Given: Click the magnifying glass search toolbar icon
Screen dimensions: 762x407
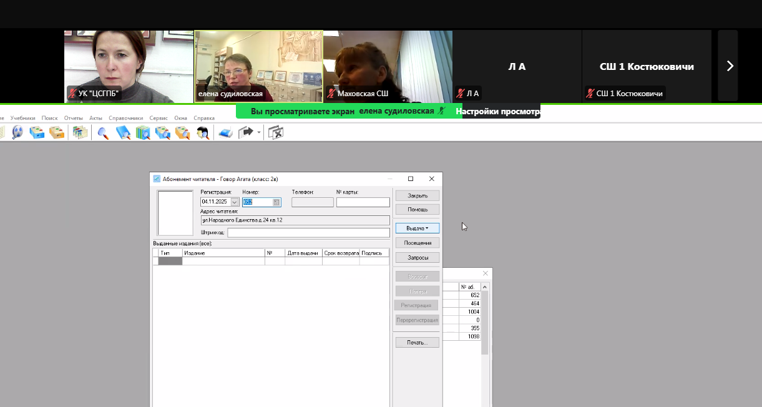Looking at the screenshot, I should pos(103,132).
